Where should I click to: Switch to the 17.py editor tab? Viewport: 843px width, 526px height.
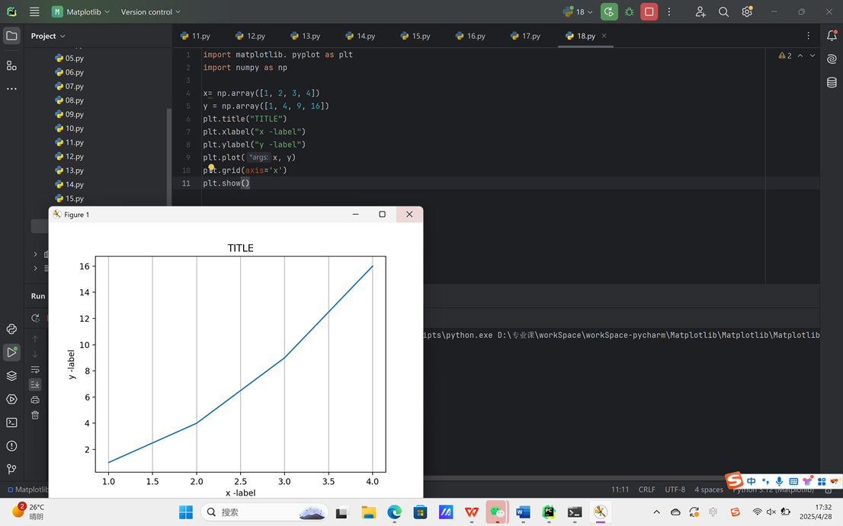click(525, 36)
